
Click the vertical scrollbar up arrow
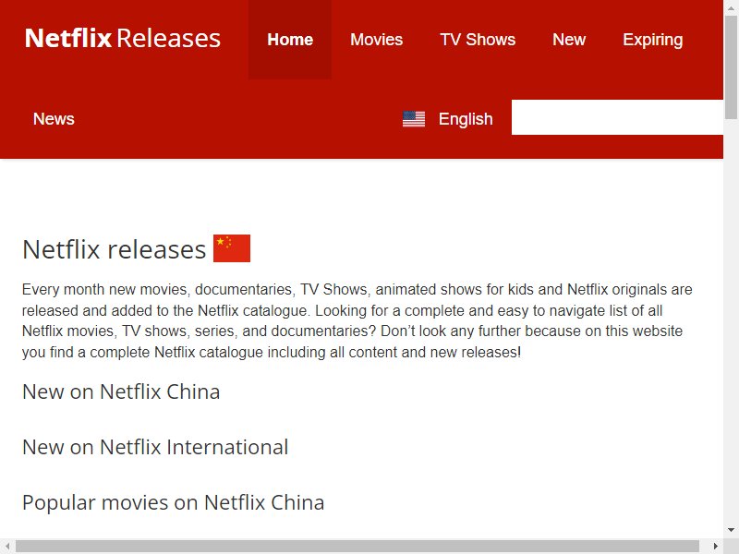click(x=731, y=7)
